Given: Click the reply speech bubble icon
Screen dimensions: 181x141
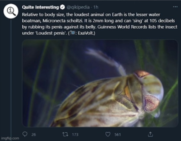Looking at the screenshot, I should click(x=25, y=134).
